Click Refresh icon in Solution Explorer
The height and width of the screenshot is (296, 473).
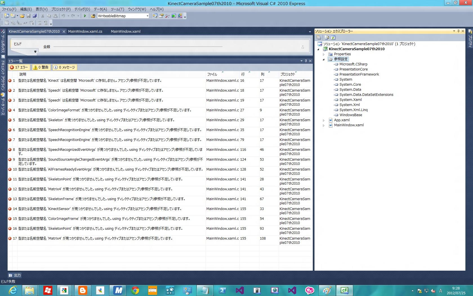coord(333,37)
